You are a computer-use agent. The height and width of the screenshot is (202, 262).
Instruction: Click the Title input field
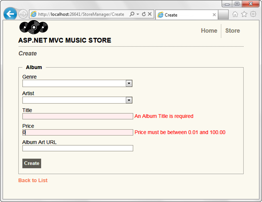click(78, 116)
